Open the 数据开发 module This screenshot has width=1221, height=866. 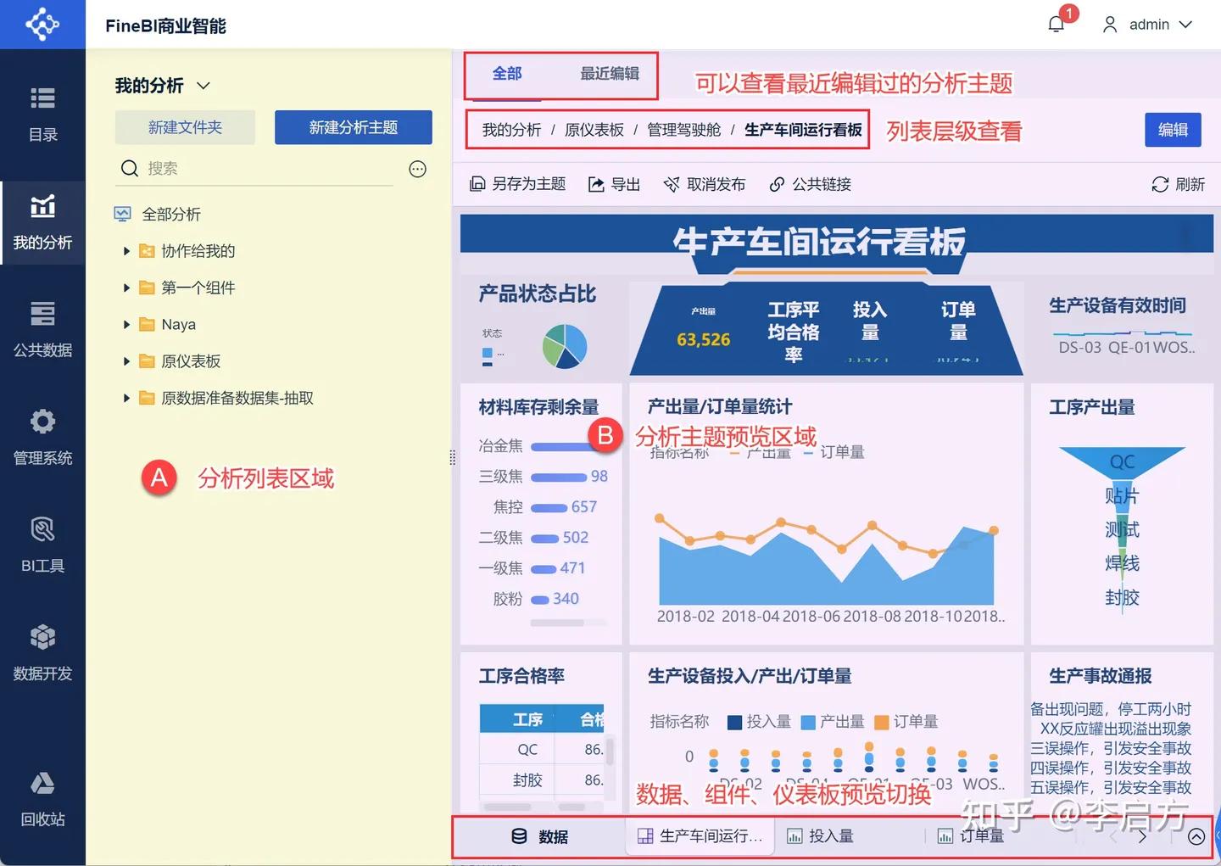tap(42, 653)
